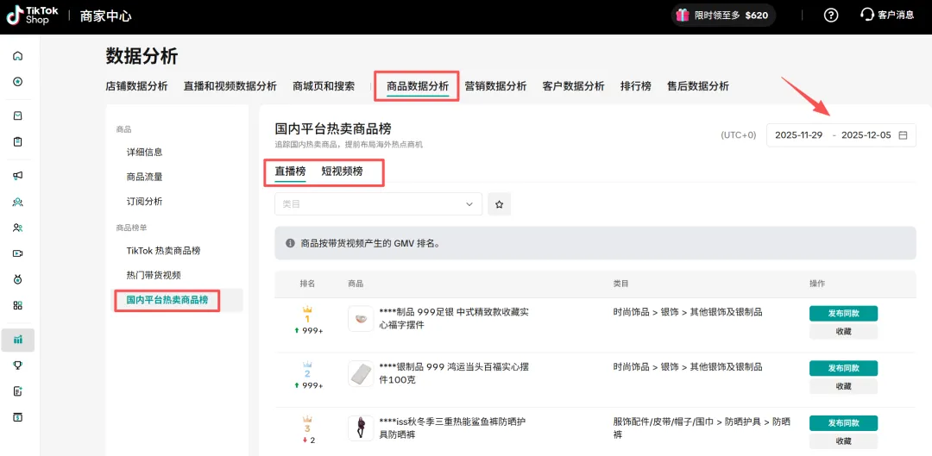Viewport: 932px width, 456px height.
Task: Click 收藏 for the rank 2 product
Action: [843, 386]
